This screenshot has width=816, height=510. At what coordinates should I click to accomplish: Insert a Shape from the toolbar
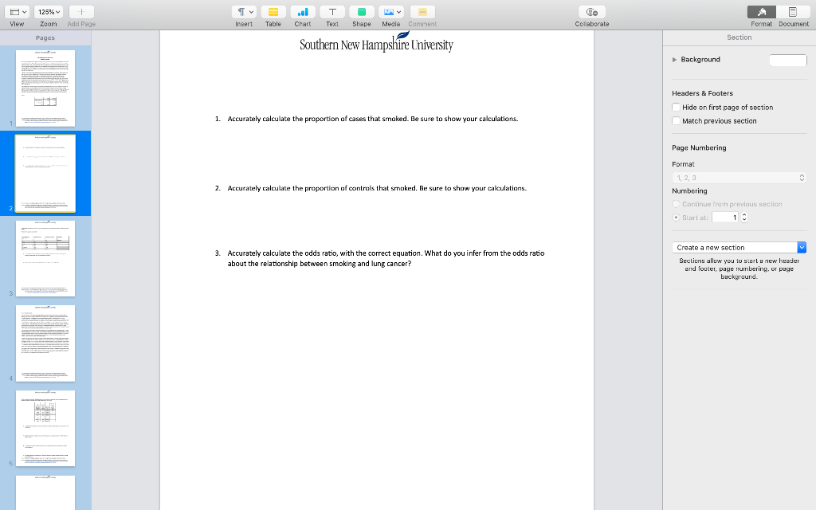(x=362, y=12)
